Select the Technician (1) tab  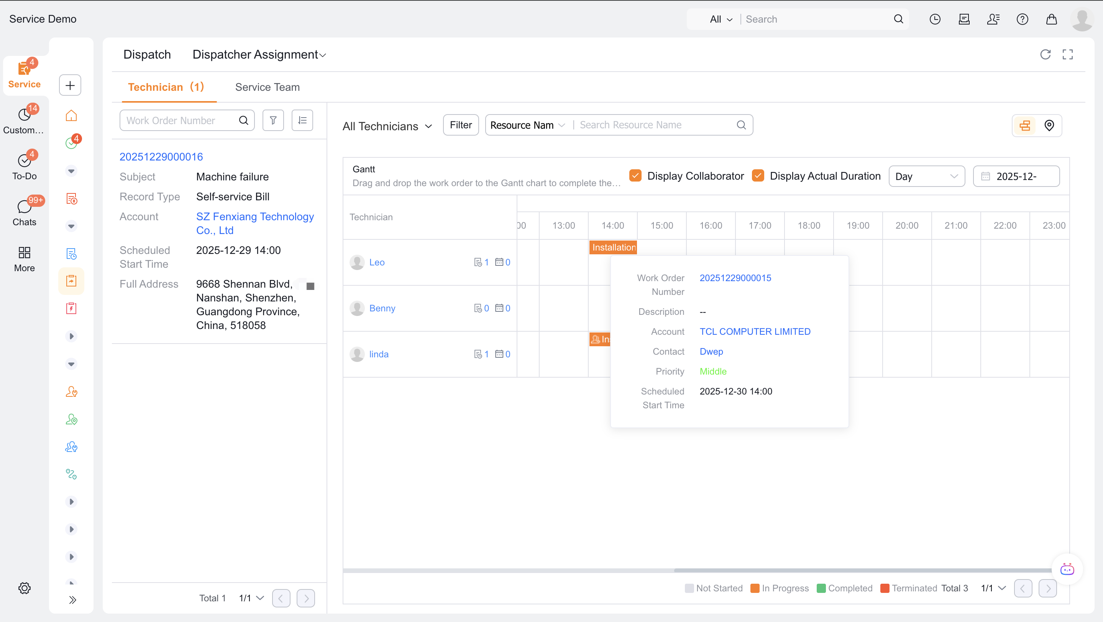click(x=166, y=87)
